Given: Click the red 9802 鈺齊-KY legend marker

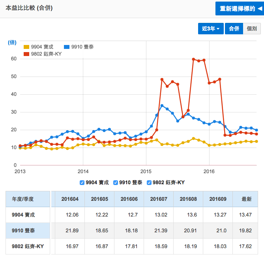Looking at the screenshot, I should point(27,54).
